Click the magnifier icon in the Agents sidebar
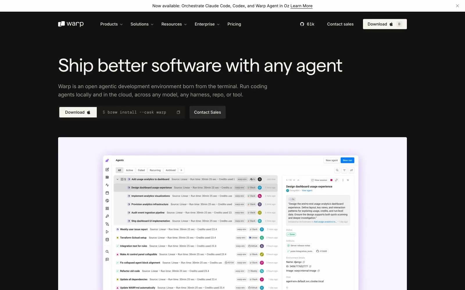Image resolution: width=465 pixels, height=290 pixels. [x=107, y=252]
